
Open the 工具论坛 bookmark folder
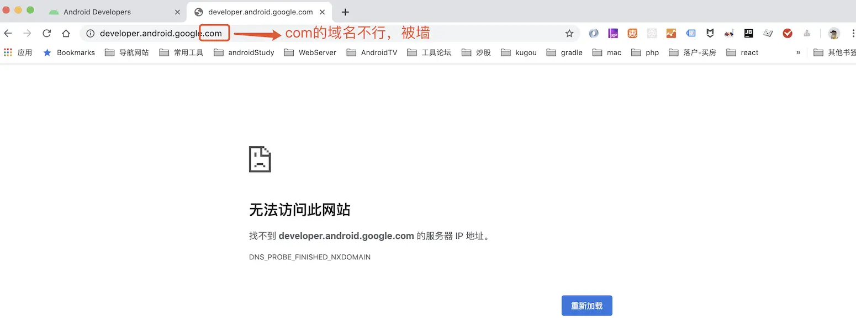[429, 52]
